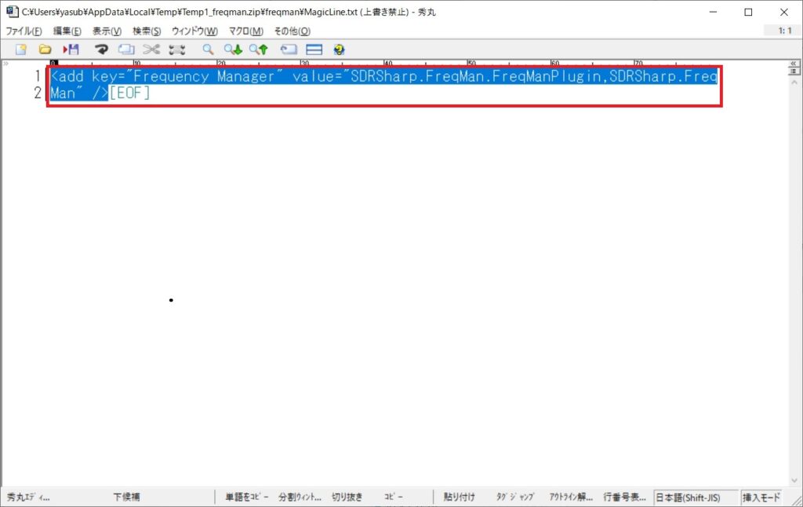Open the 検索(S) menu
The height and width of the screenshot is (507, 803).
click(147, 31)
